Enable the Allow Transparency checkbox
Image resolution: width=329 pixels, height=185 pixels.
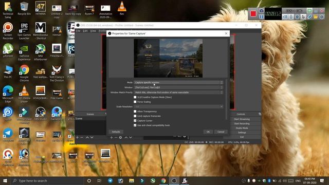[135, 112]
